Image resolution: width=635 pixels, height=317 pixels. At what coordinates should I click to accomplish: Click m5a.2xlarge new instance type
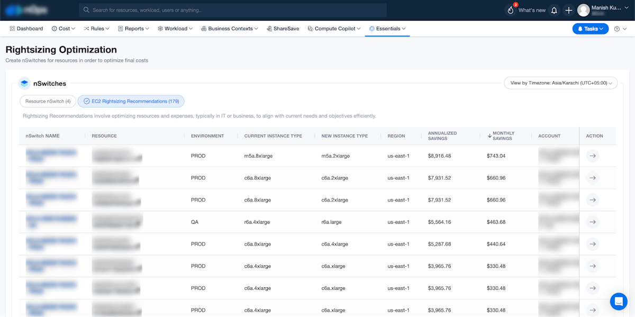(x=335, y=156)
